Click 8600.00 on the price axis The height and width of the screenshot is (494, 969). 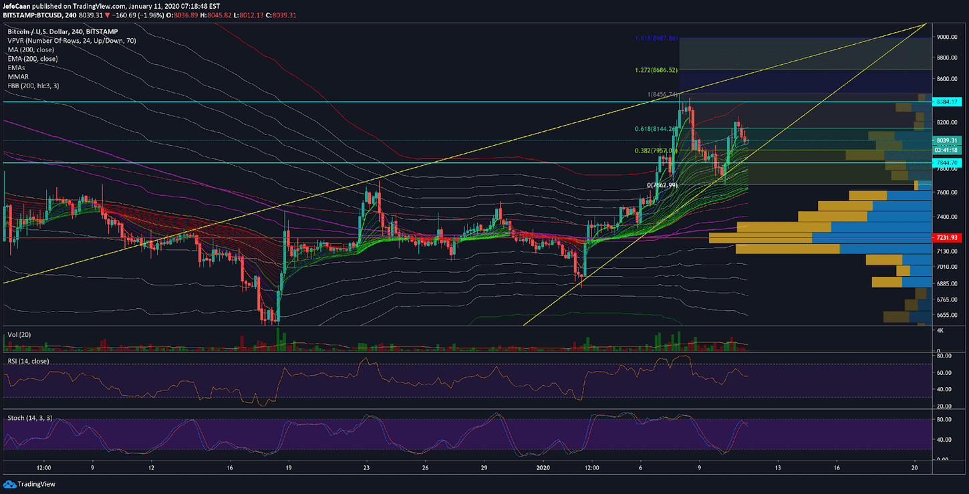point(947,80)
